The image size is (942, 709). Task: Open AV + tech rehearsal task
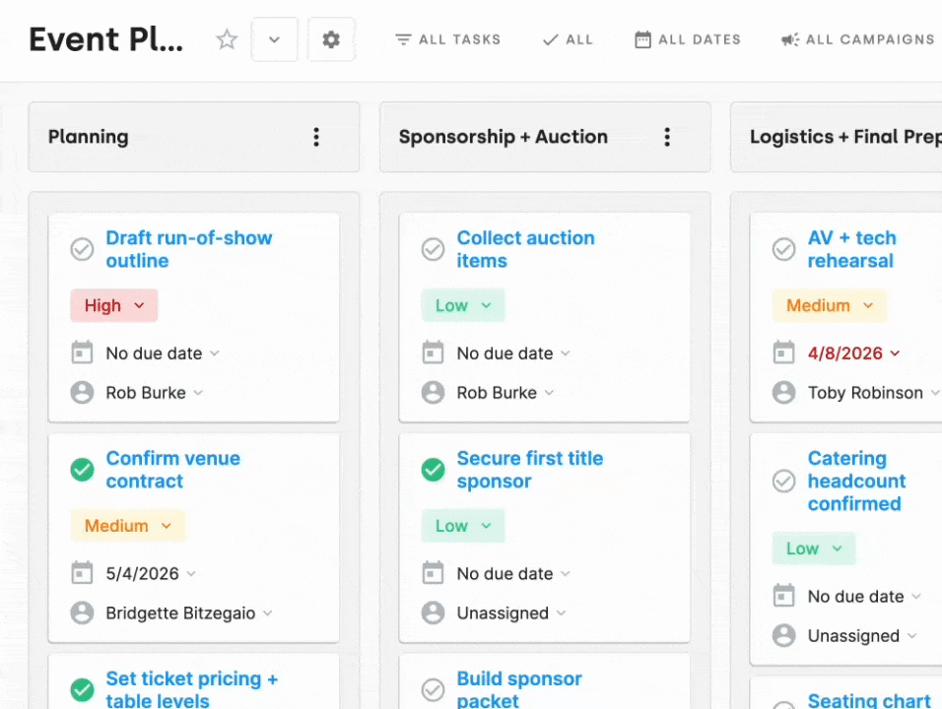(x=852, y=249)
